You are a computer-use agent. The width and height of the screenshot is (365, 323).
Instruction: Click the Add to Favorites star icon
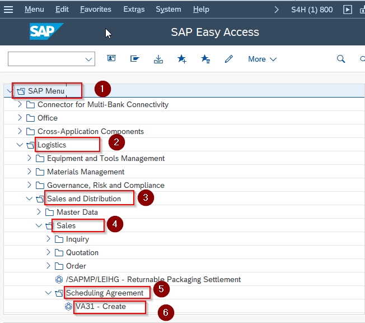pos(182,59)
